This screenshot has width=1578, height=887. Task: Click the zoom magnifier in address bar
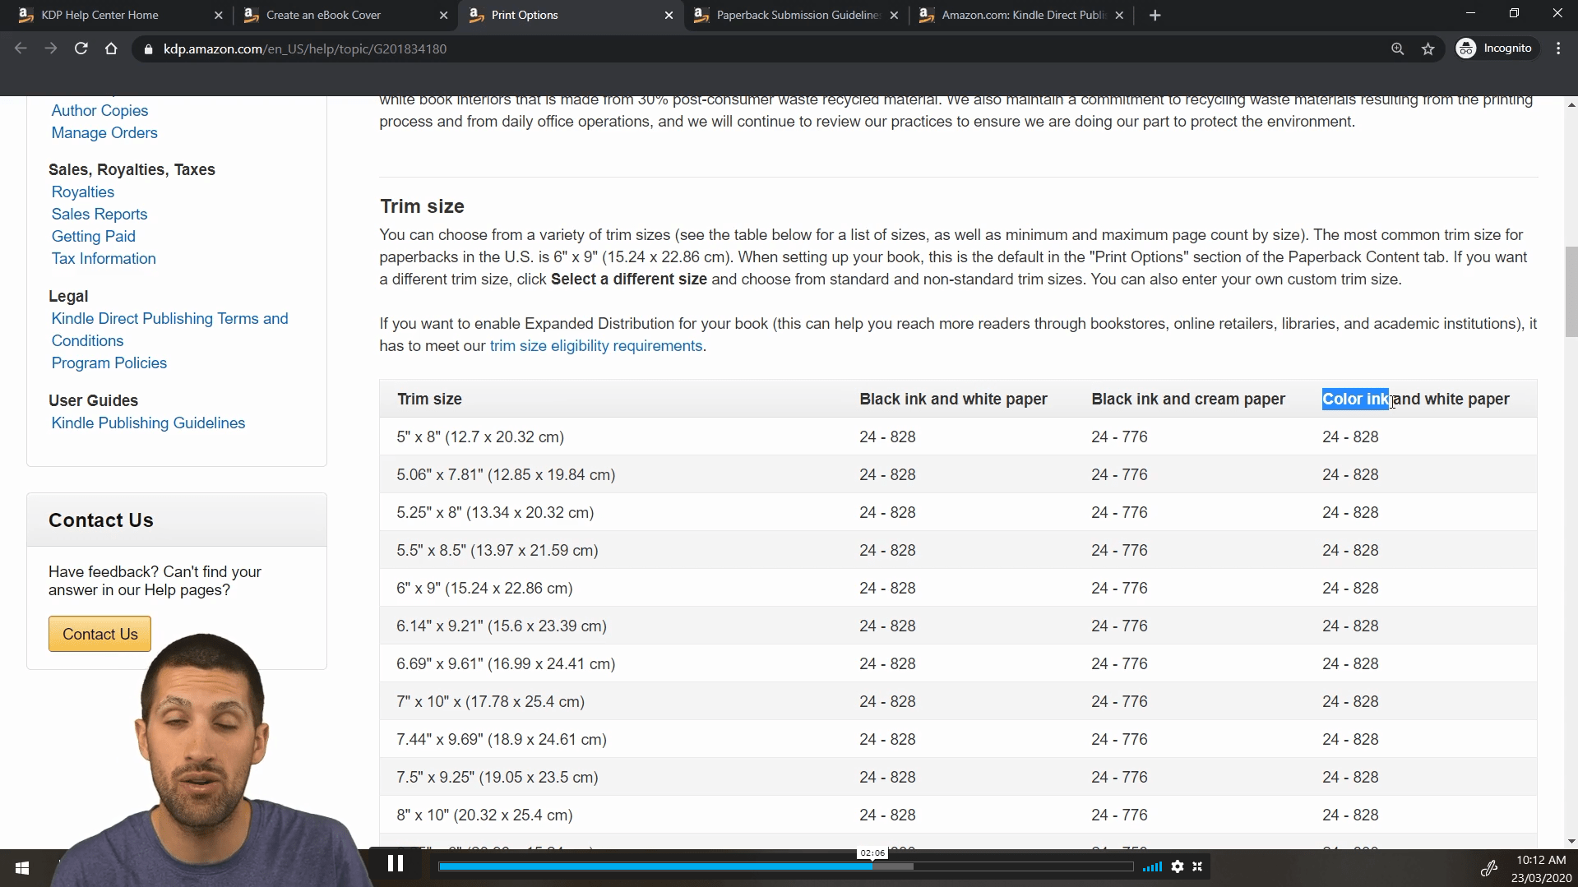(1397, 49)
